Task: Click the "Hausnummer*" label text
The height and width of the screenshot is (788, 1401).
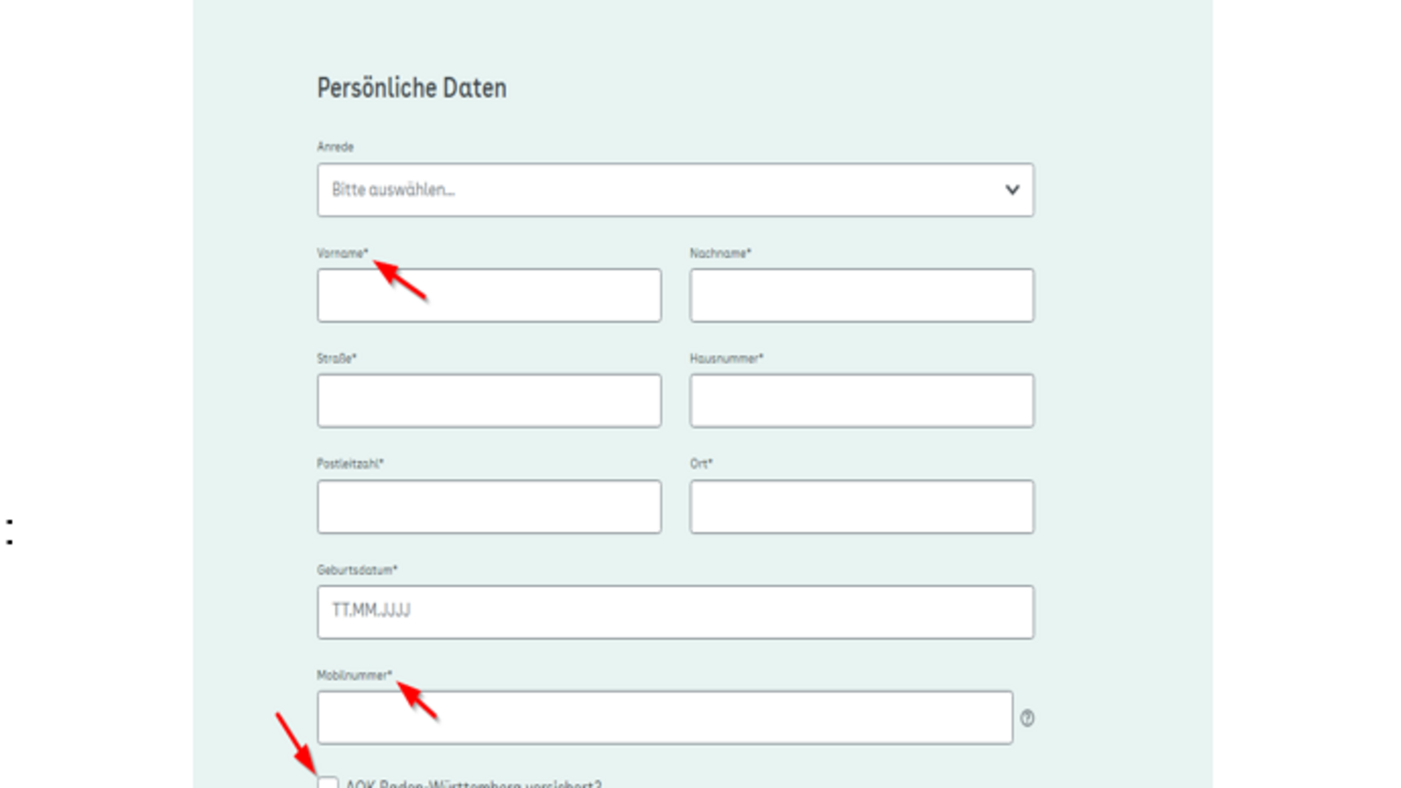Action: point(726,358)
